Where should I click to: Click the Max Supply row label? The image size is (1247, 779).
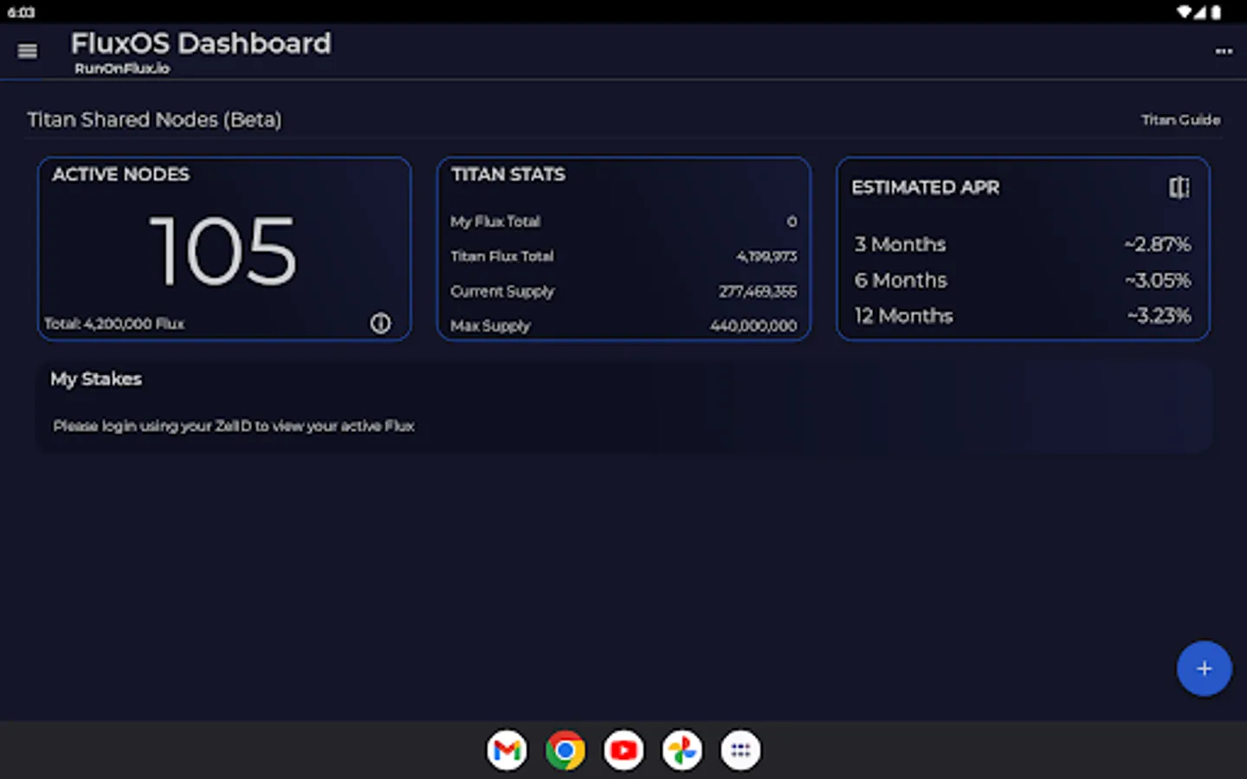tap(490, 326)
